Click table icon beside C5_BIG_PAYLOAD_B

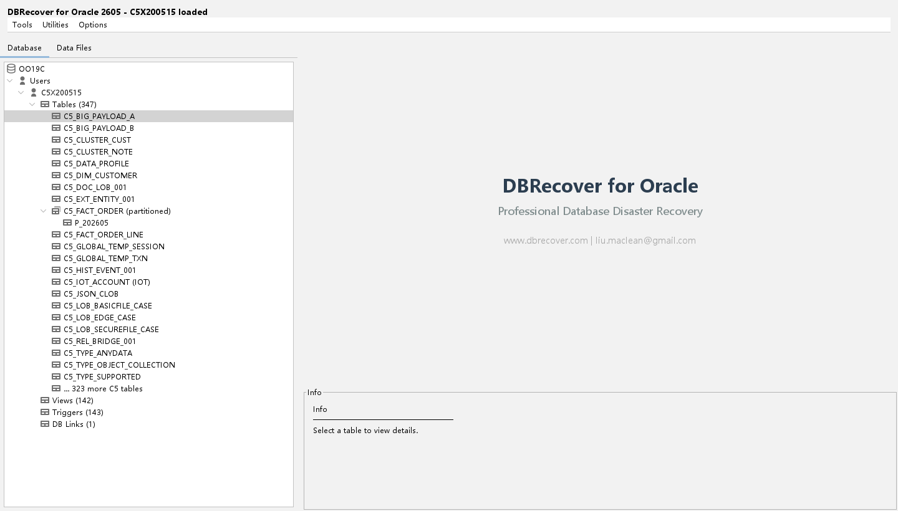(56, 128)
